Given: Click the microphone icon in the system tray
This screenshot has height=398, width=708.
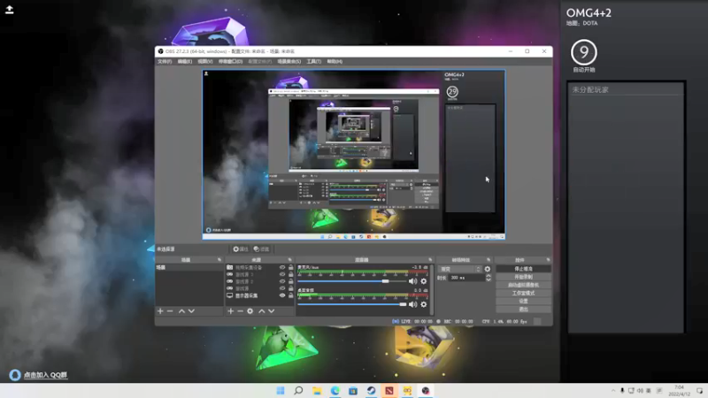Looking at the screenshot, I should [x=622, y=390].
